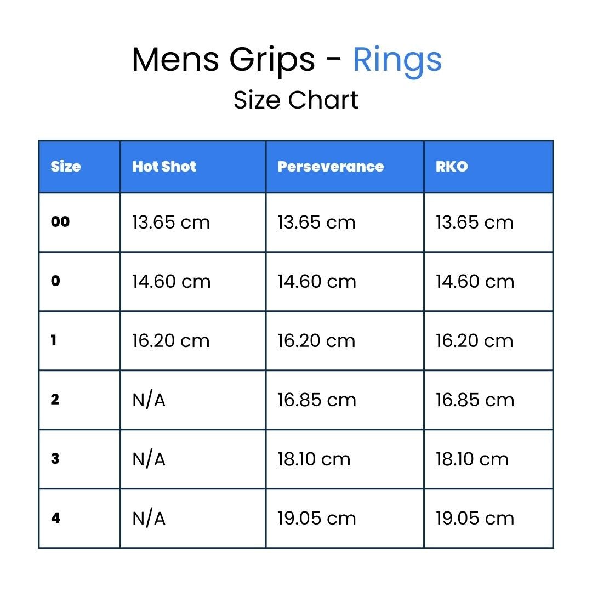
Task: Click the Size column header
Action: click(66, 167)
